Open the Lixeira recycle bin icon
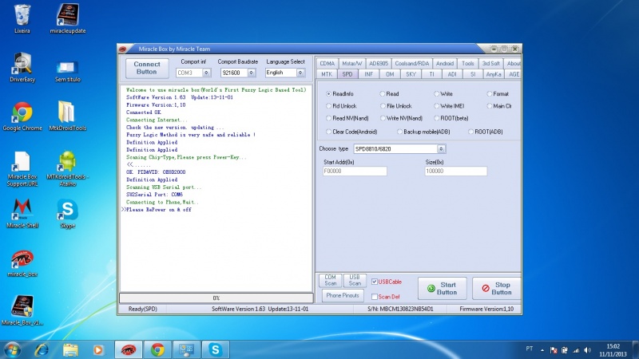 (22, 18)
